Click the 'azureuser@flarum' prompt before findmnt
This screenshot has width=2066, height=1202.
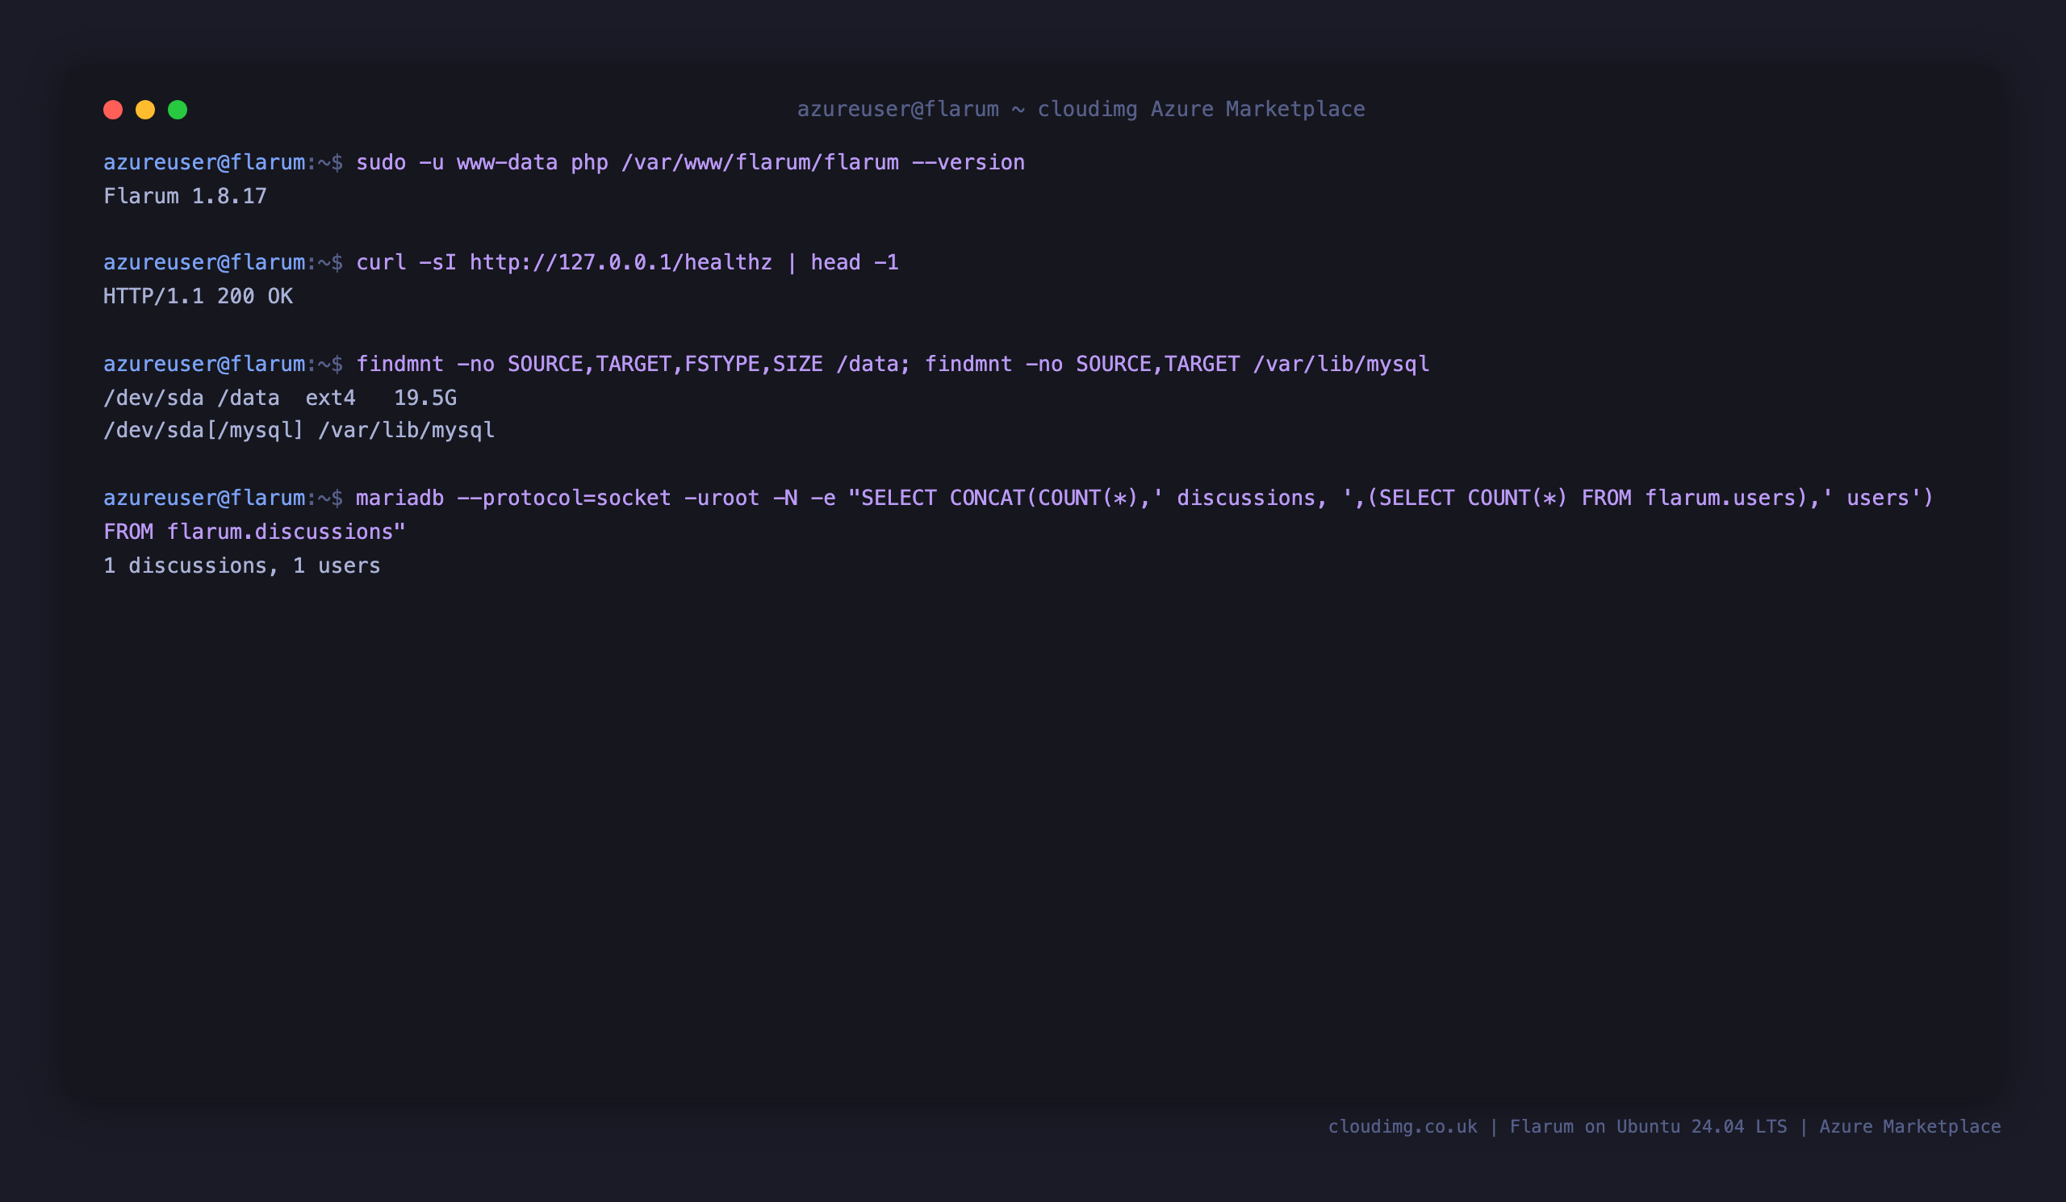click(204, 364)
